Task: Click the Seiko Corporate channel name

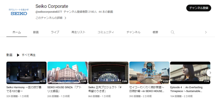Action: 52,6
